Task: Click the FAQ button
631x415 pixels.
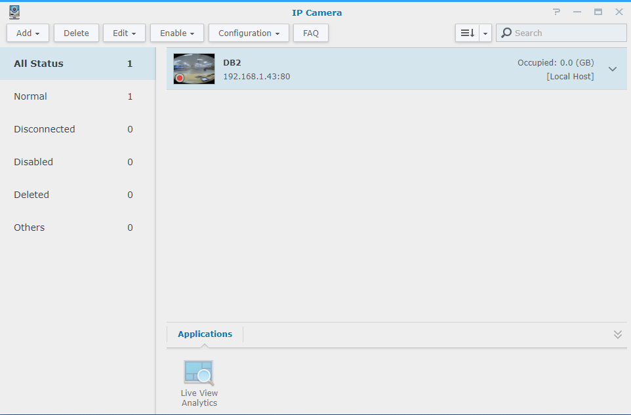Action: point(311,33)
